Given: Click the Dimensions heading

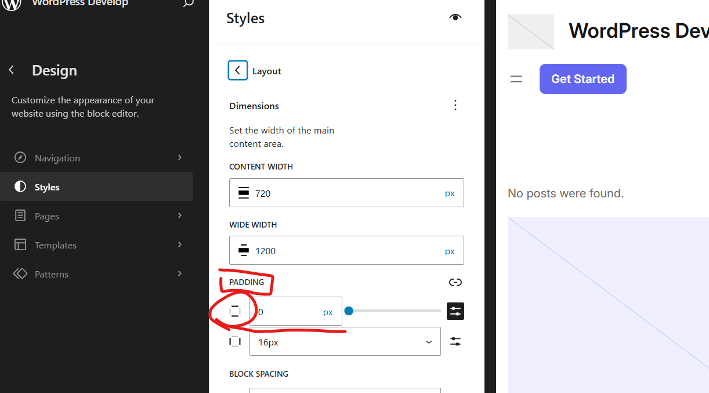Looking at the screenshot, I should click(x=254, y=106).
